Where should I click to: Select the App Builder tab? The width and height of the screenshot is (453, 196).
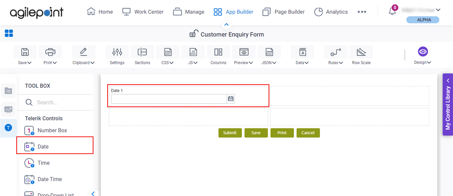click(x=234, y=12)
